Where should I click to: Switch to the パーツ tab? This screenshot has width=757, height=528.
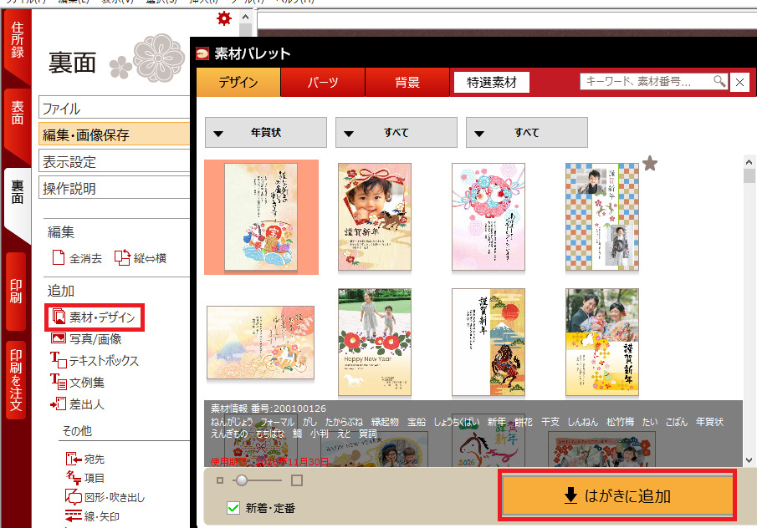tap(323, 83)
